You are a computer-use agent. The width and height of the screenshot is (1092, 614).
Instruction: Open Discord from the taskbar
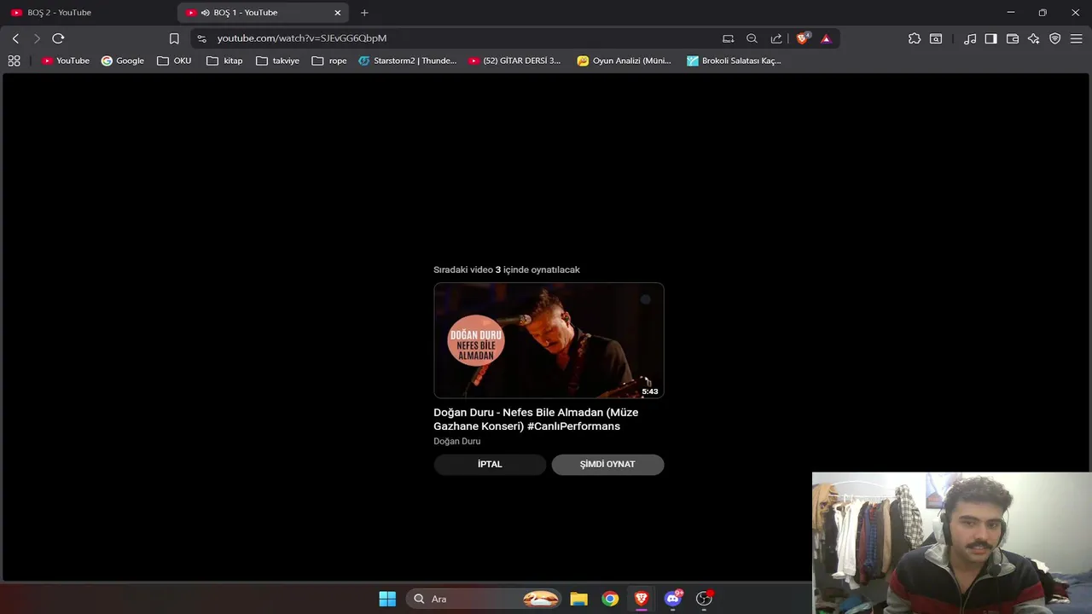click(673, 599)
